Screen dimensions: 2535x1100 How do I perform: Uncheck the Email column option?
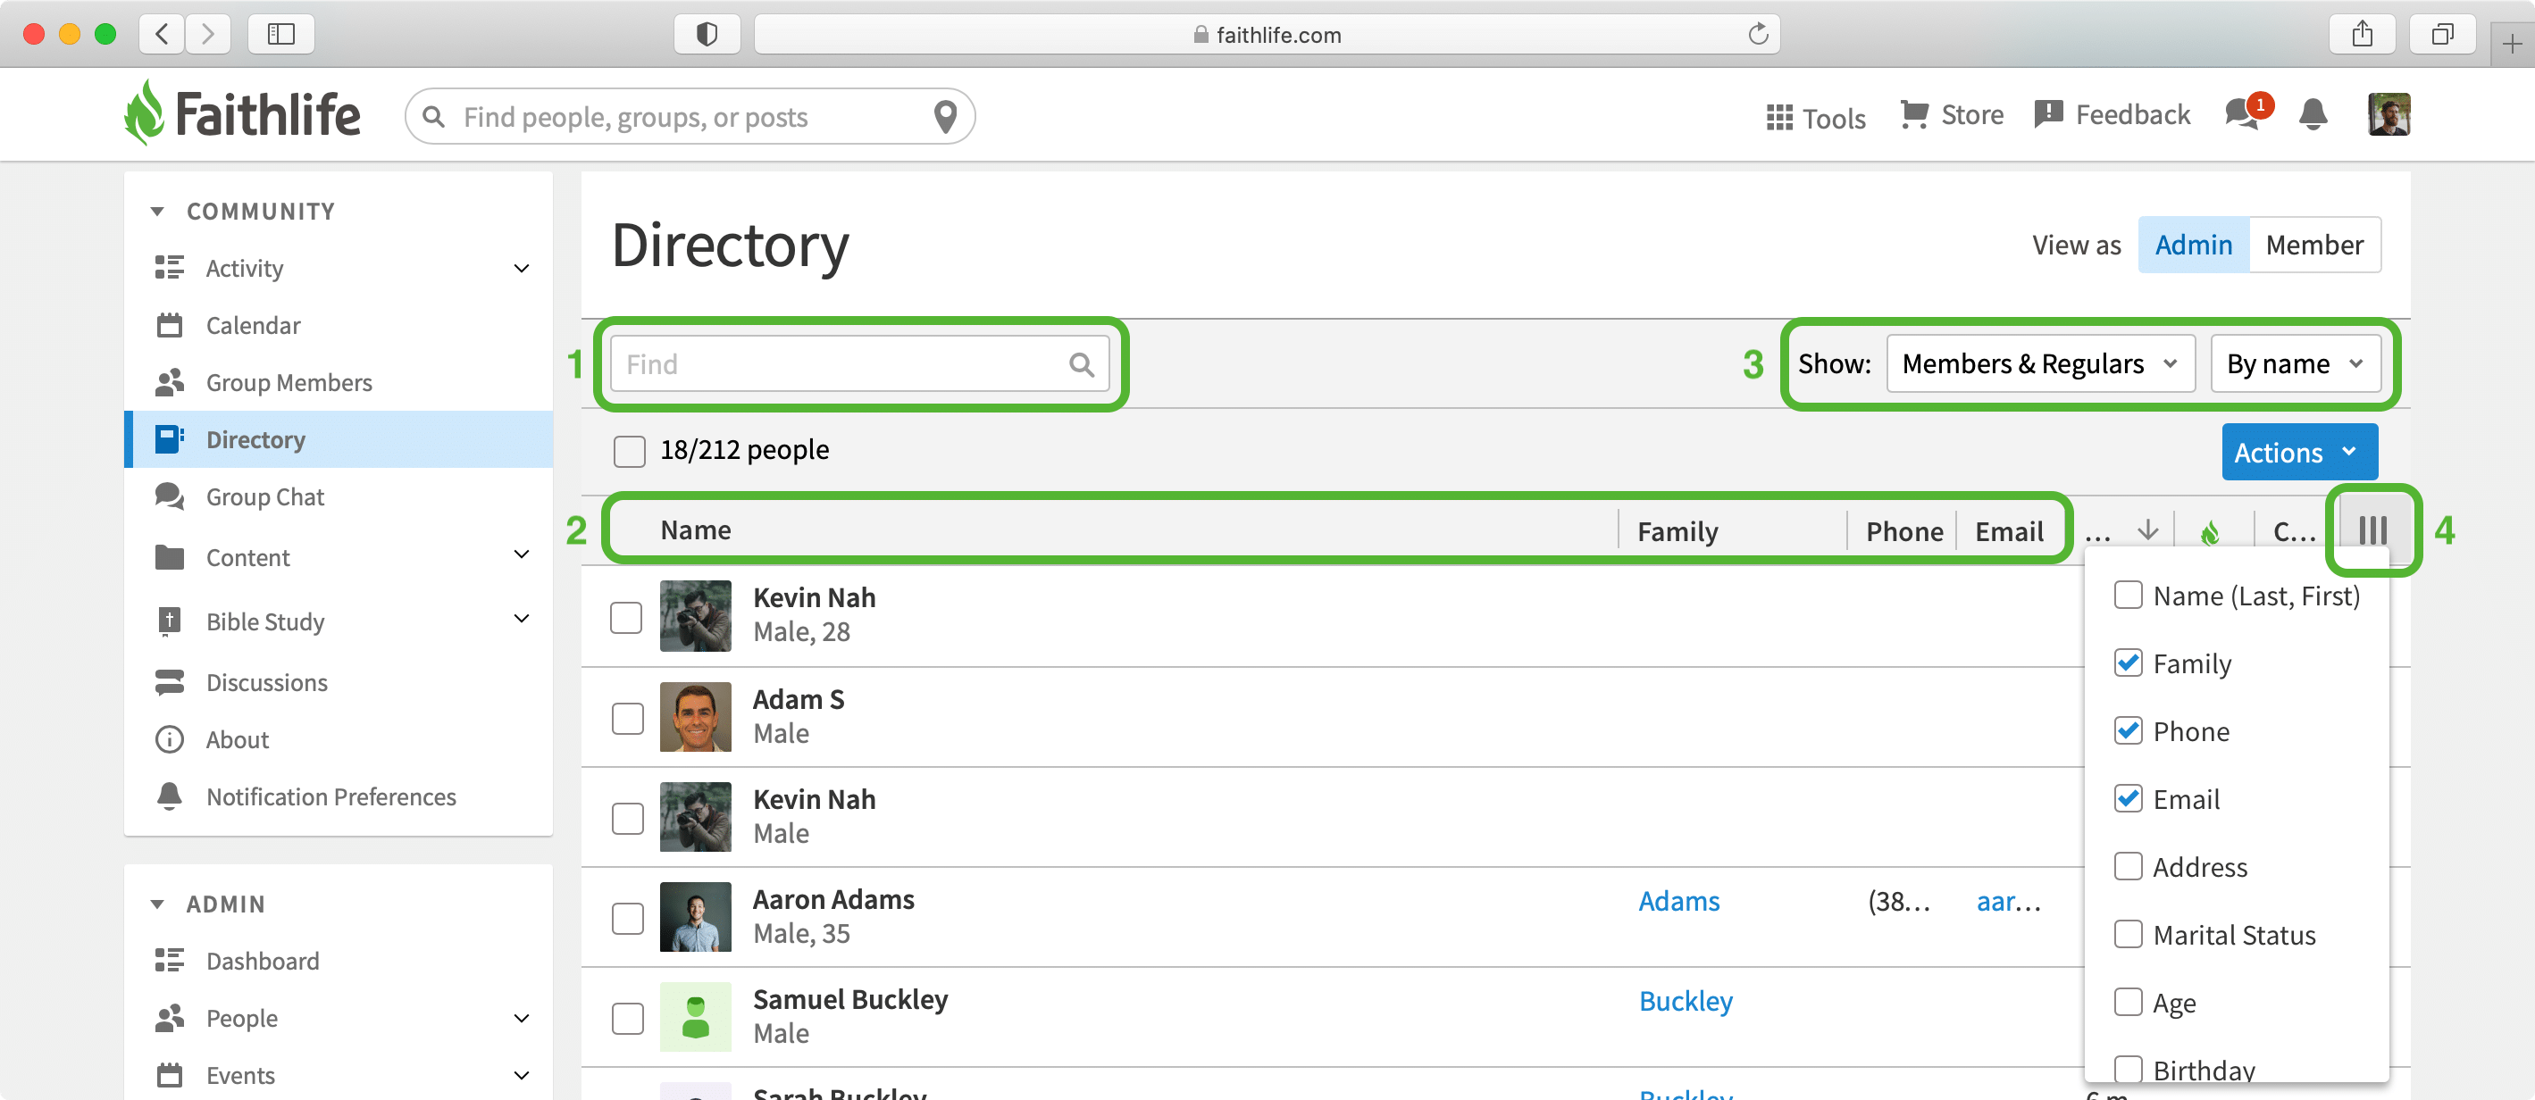click(x=2128, y=799)
